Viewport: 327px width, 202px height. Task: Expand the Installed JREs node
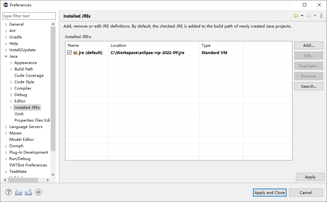(11, 108)
